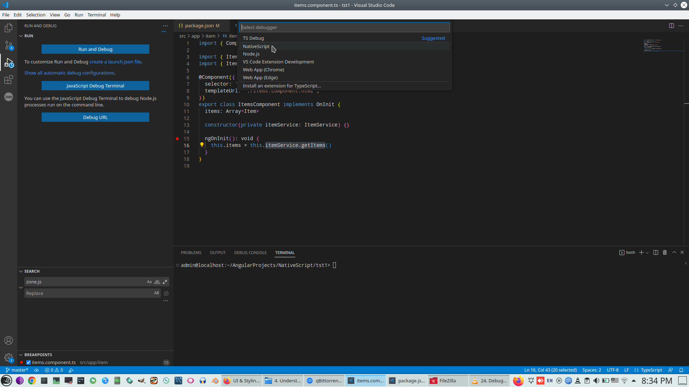Open the Source Control view
The image size is (689, 387).
click(x=9, y=46)
